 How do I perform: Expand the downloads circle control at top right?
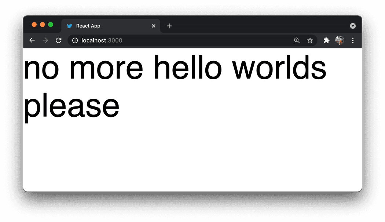pos(353,26)
